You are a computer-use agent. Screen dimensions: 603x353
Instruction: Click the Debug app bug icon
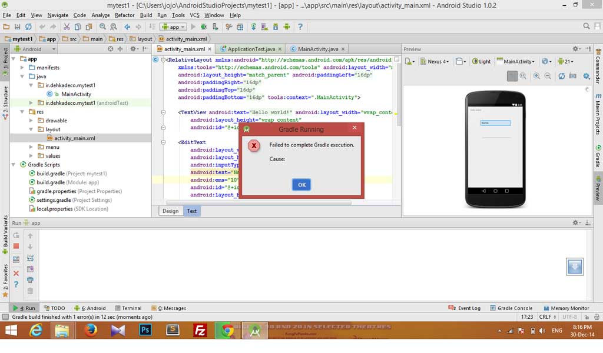click(x=204, y=27)
